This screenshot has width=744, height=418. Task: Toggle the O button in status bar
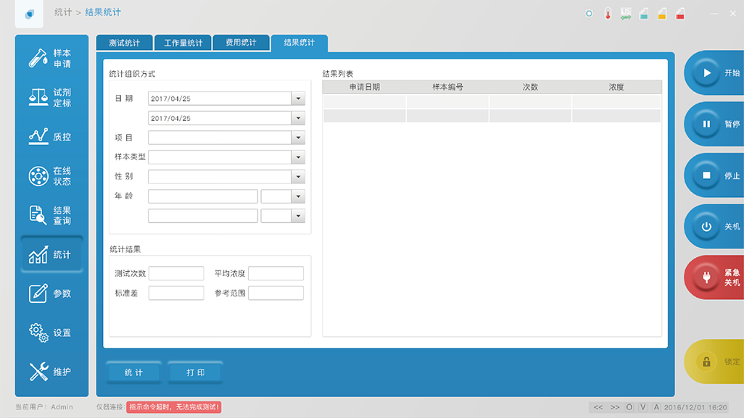click(629, 407)
